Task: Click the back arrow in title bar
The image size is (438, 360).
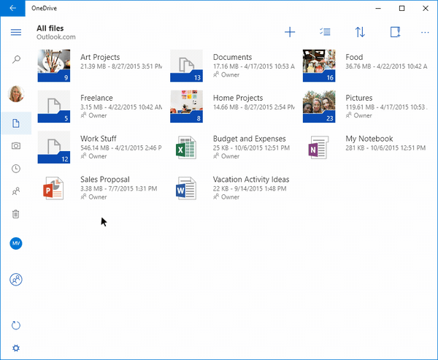Action: (12, 8)
